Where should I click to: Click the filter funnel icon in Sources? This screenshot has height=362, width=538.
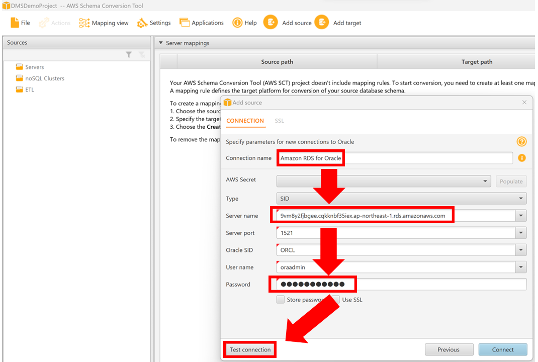click(129, 55)
